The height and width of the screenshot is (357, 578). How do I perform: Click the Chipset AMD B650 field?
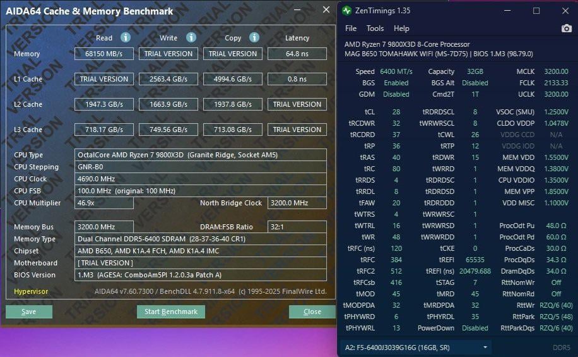[201, 251]
